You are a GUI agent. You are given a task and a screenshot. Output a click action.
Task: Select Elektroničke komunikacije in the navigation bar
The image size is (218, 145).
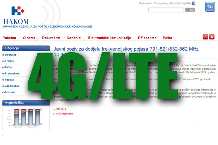(109, 38)
